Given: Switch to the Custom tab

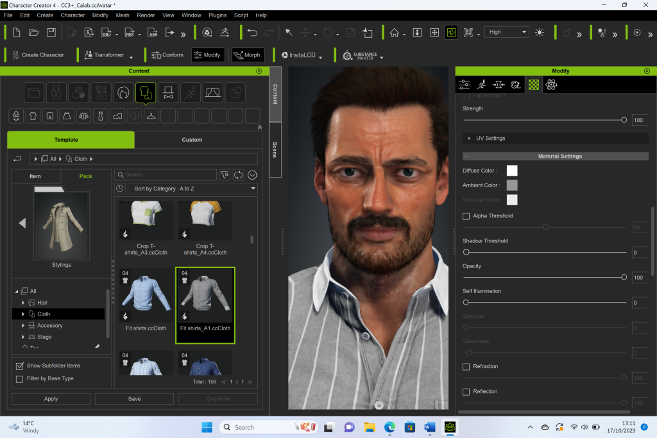Looking at the screenshot, I should click(192, 140).
